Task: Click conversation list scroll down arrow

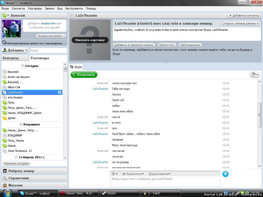Action: click(x=65, y=158)
